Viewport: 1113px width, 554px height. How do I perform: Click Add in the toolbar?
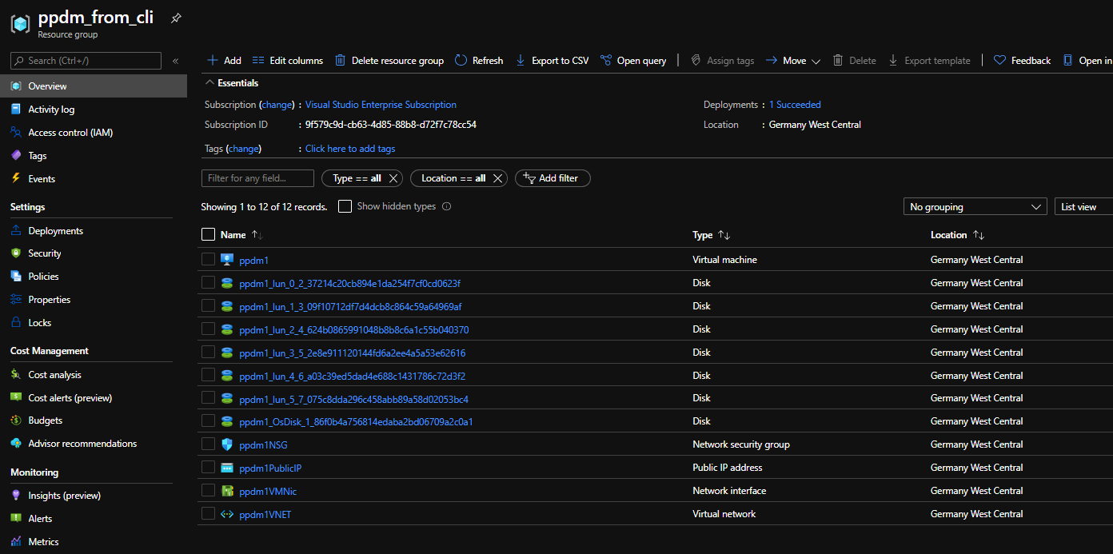tap(224, 61)
